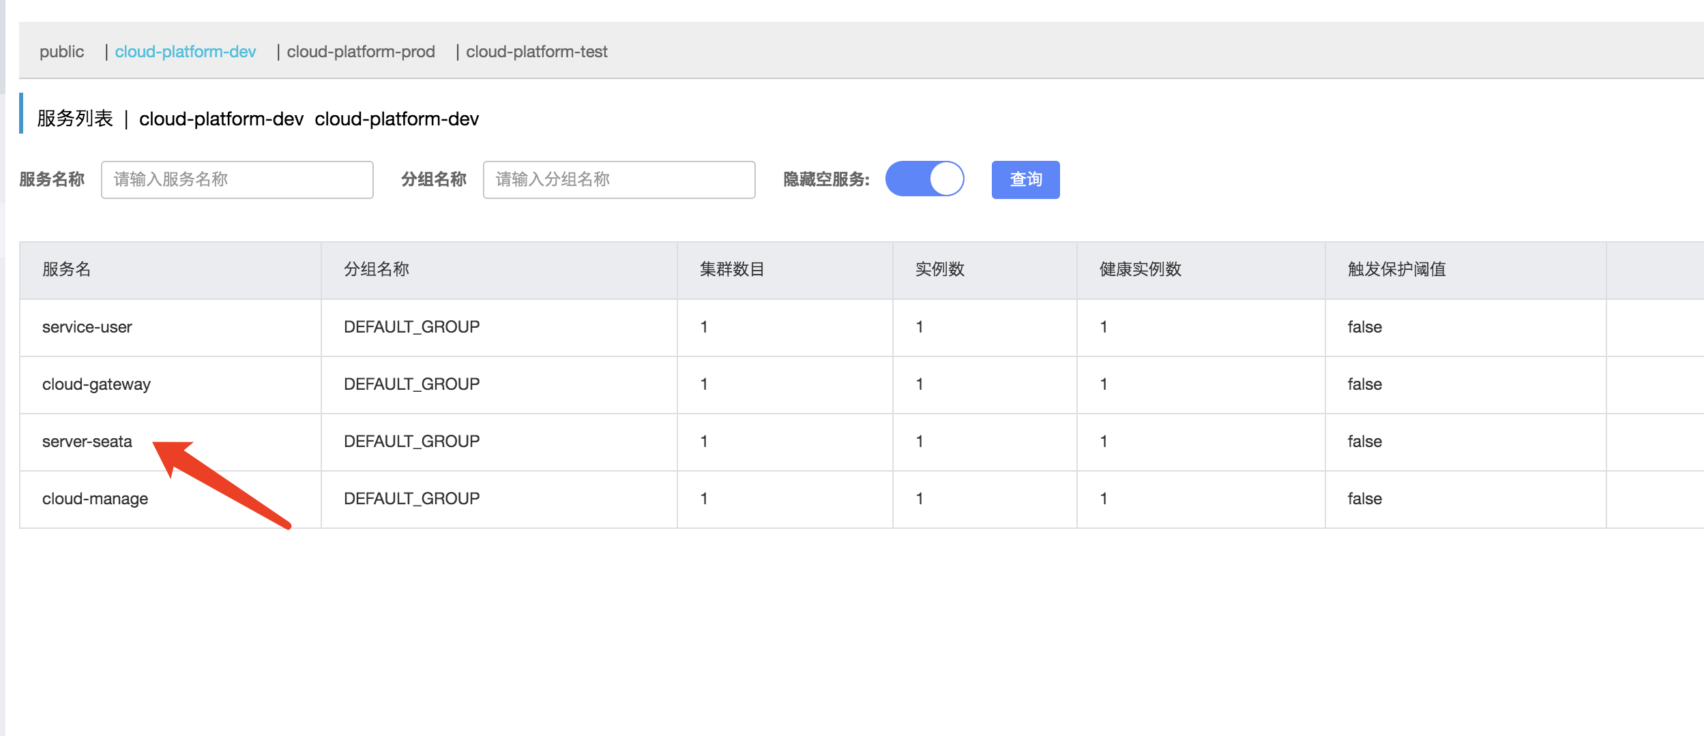The height and width of the screenshot is (736, 1704).
Task: Click the 集群数目 column header
Action: (729, 269)
